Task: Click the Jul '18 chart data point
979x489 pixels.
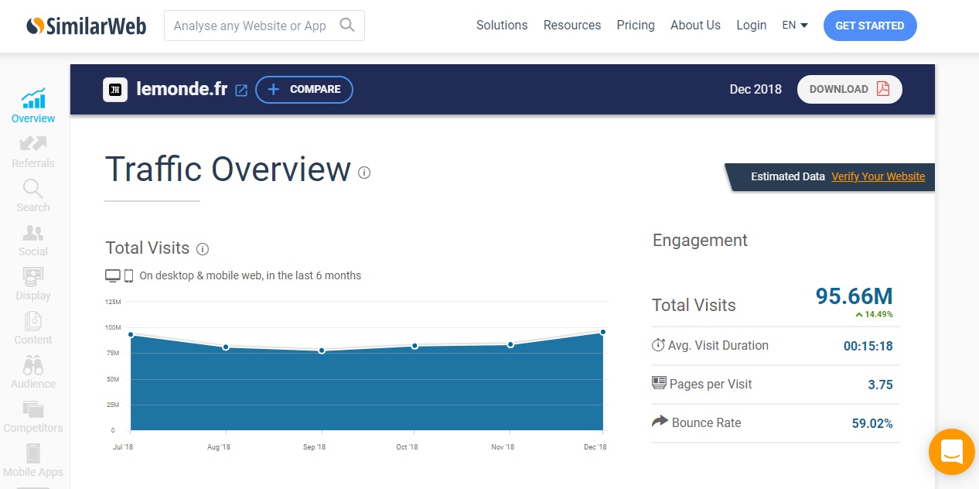Action: pos(131,335)
